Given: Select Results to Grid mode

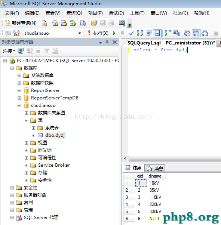Looking at the screenshot, I should click(x=196, y=33).
